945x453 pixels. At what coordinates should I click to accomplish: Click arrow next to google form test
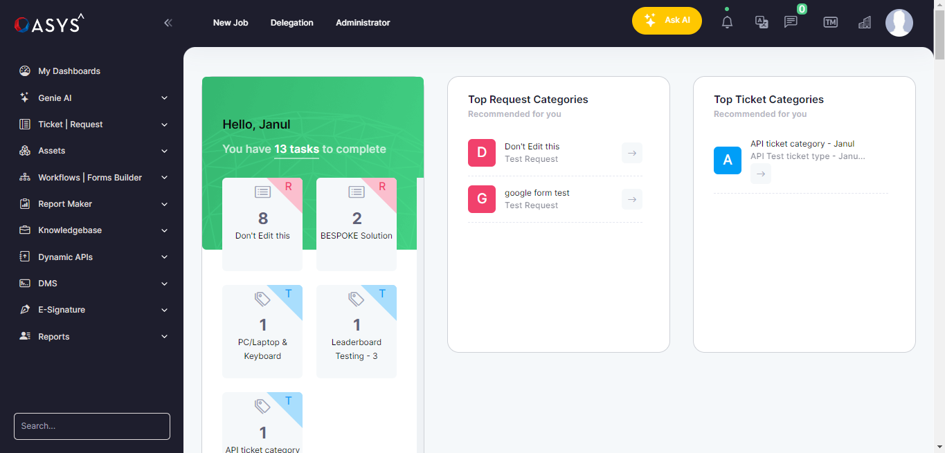point(632,199)
